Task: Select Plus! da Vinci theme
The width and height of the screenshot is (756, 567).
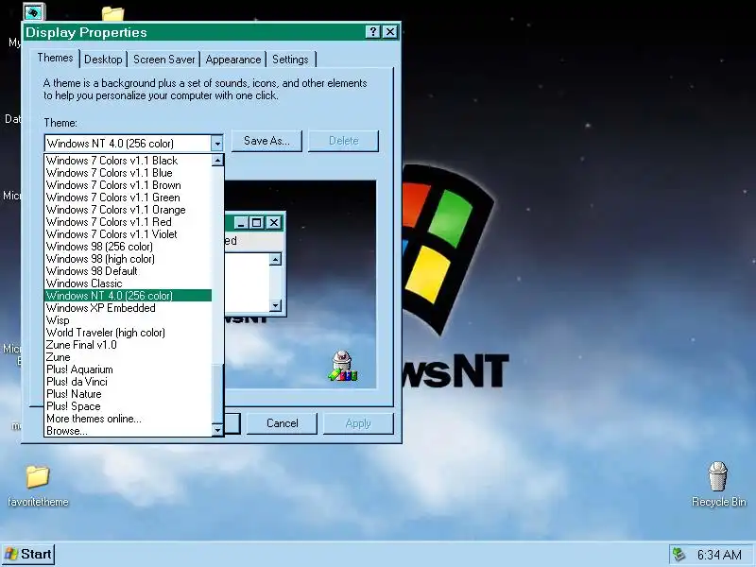Action: tap(128, 382)
